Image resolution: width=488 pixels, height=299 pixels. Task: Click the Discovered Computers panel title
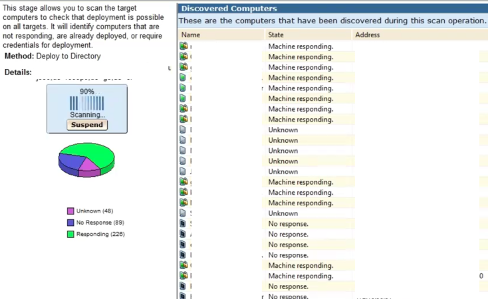pyautogui.click(x=229, y=9)
